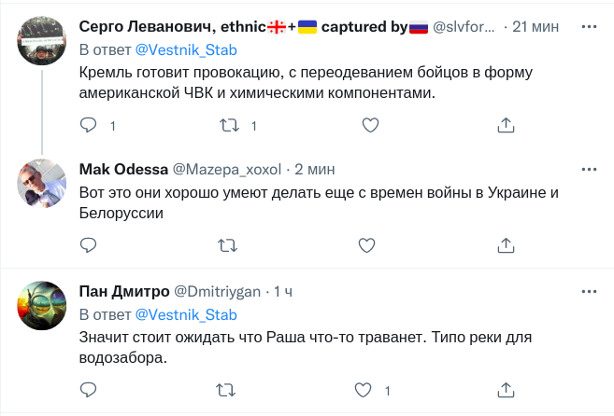Reply to Пан Дмитро's tweet

tap(89, 388)
